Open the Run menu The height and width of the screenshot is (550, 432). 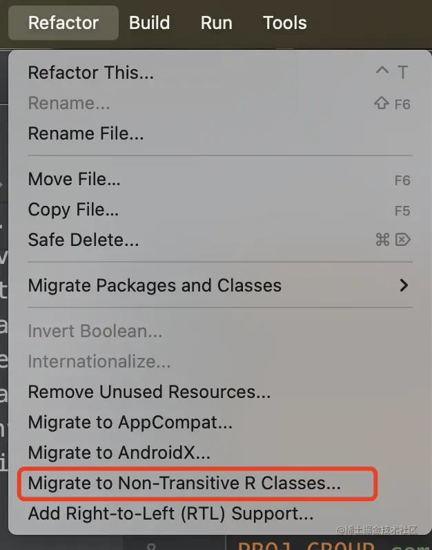click(216, 23)
